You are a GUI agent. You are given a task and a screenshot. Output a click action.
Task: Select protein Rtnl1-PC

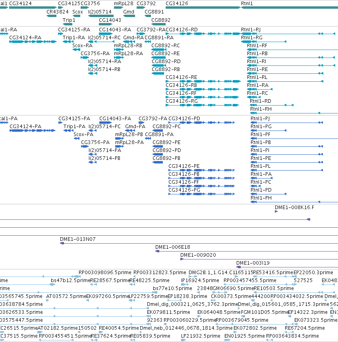tap(261, 182)
